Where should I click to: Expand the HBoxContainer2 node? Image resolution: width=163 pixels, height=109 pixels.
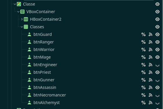[22, 19]
